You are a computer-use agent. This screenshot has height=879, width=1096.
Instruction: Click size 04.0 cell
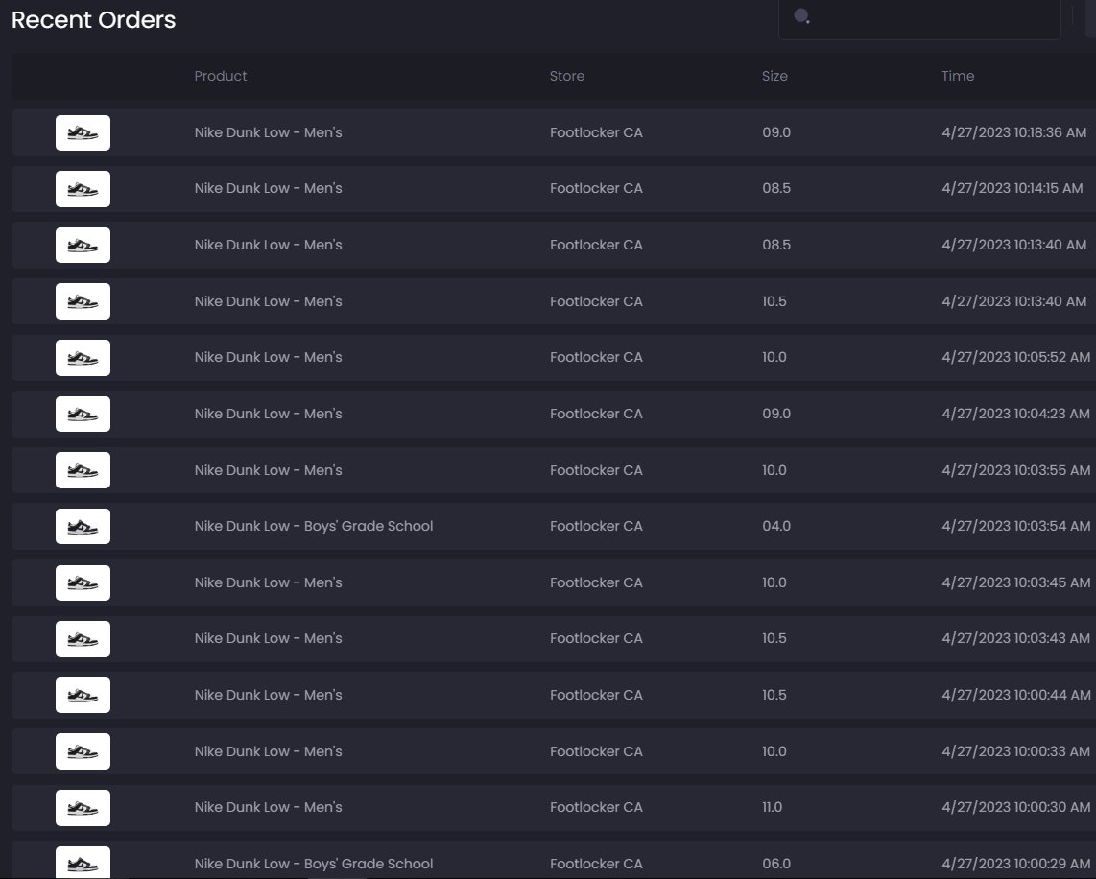(x=776, y=526)
